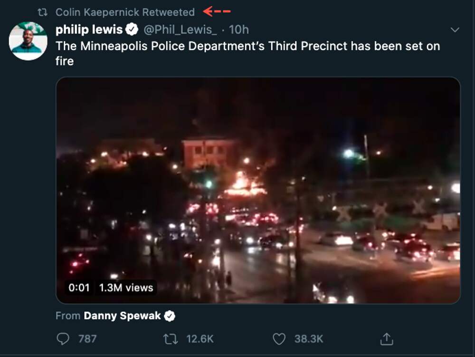The width and height of the screenshot is (475, 357).
Task: Expand the tweet options chevron menu
Action: (455, 30)
